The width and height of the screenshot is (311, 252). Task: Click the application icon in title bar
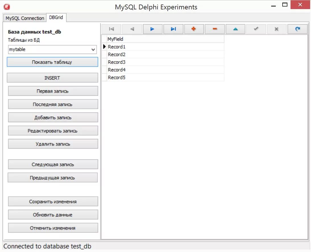7,7
